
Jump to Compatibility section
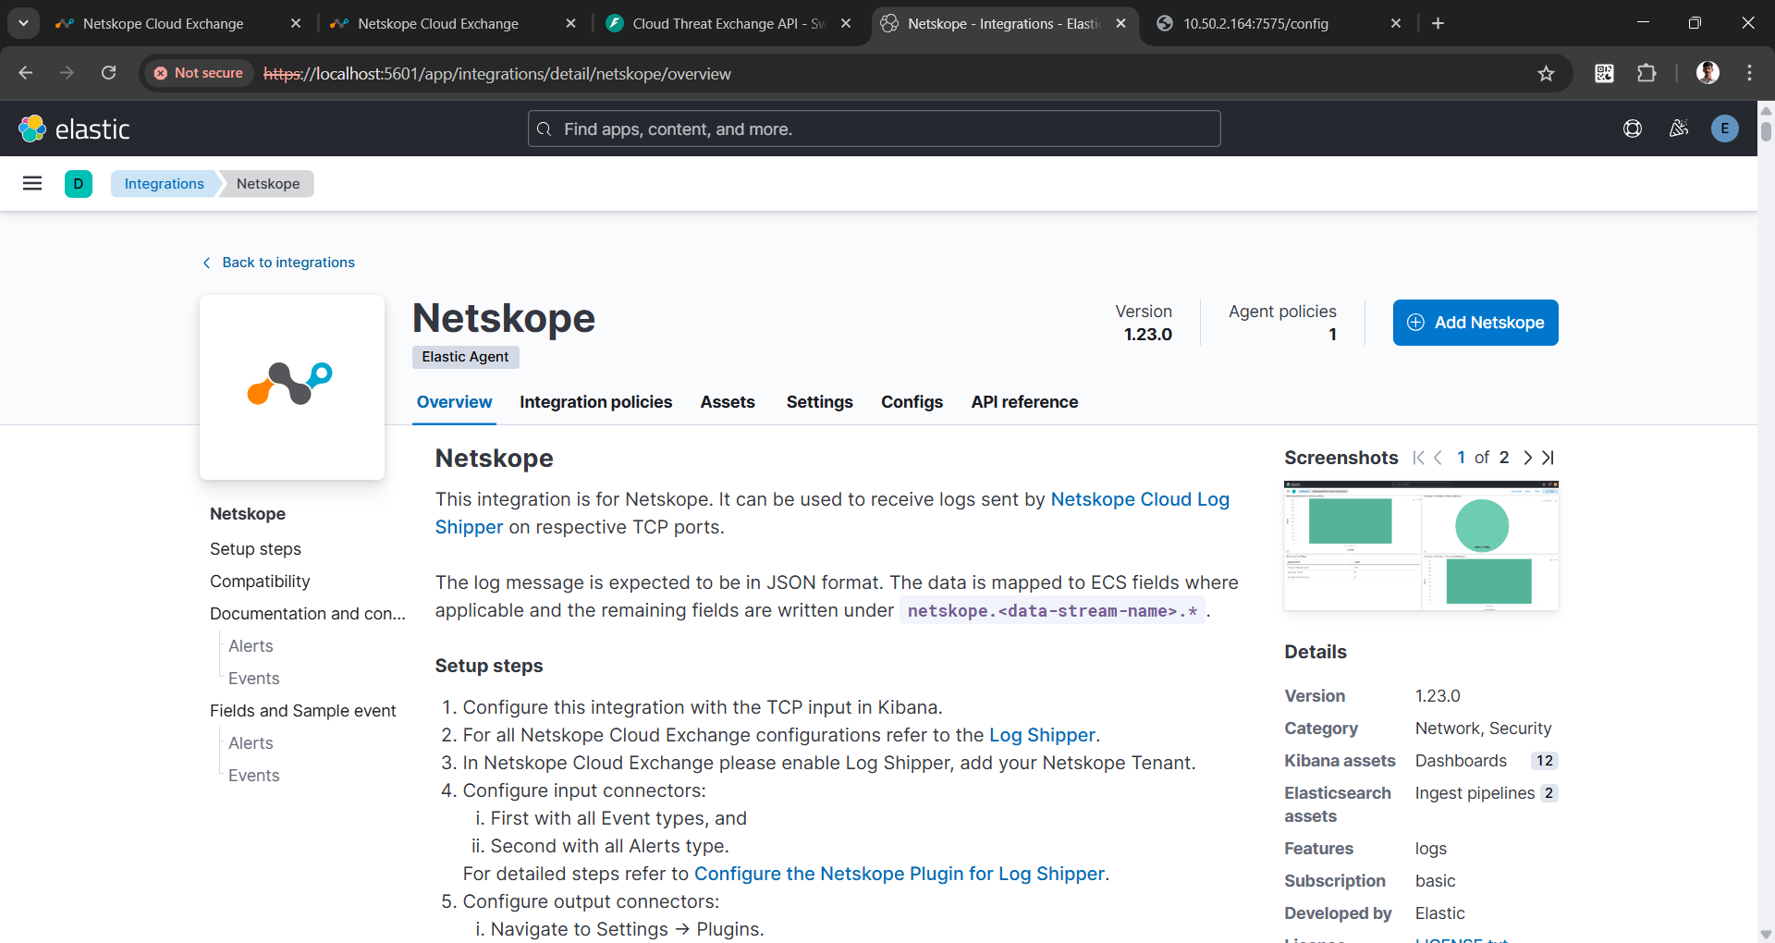(x=260, y=582)
